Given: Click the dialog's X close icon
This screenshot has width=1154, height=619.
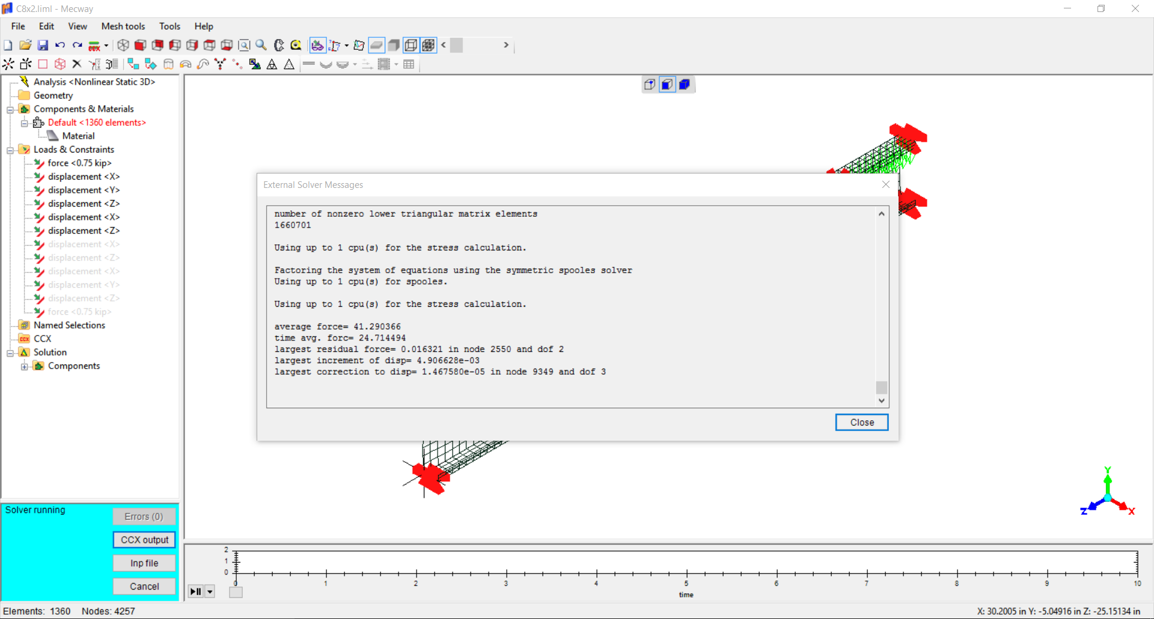Looking at the screenshot, I should 885,185.
